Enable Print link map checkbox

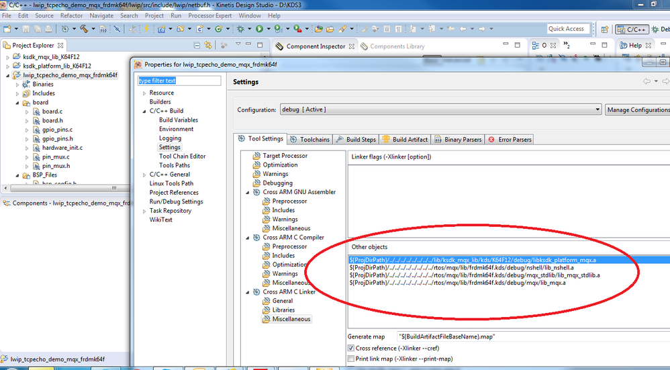click(351, 359)
